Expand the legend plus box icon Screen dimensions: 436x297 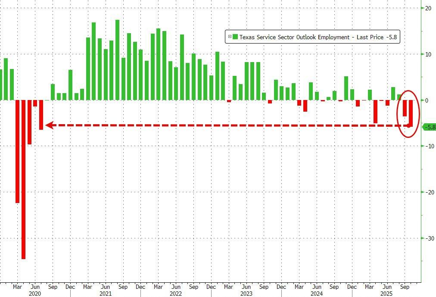click(229, 37)
